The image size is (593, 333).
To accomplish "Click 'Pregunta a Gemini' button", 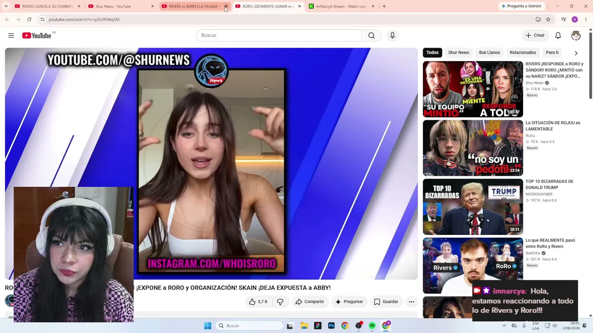I will tap(521, 6).
